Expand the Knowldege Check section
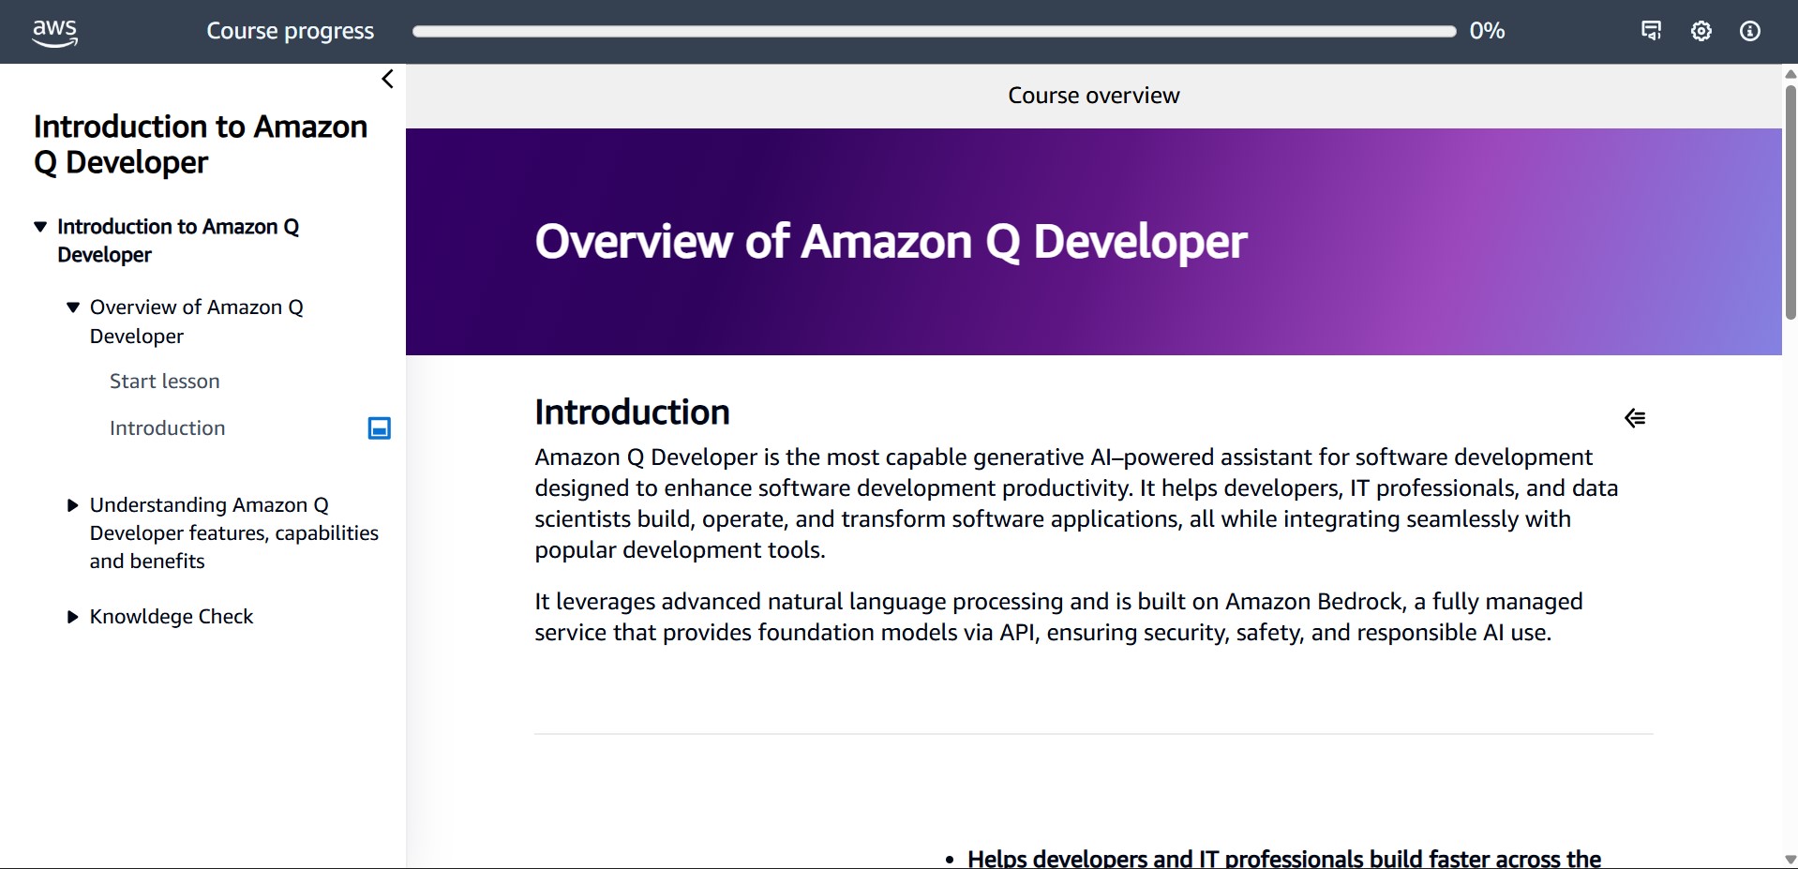 pyautogui.click(x=72, y=616)
